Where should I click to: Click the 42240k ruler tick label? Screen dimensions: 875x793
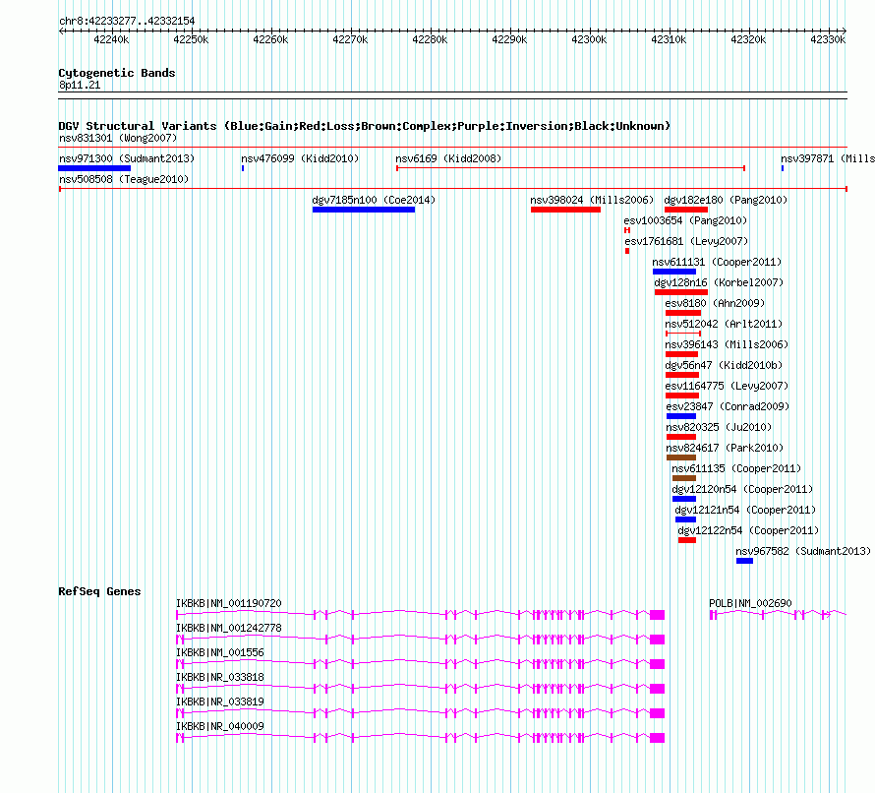[x=111, y=39]
